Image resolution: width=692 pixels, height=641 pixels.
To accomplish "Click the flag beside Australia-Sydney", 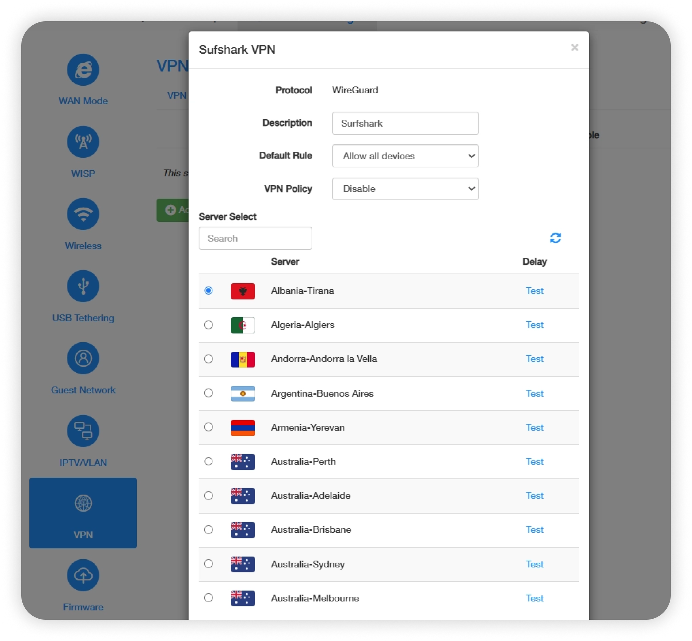I will [x=243, y=564].
